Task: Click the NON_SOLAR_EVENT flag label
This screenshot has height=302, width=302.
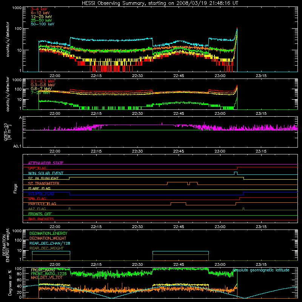Action: 46,173
